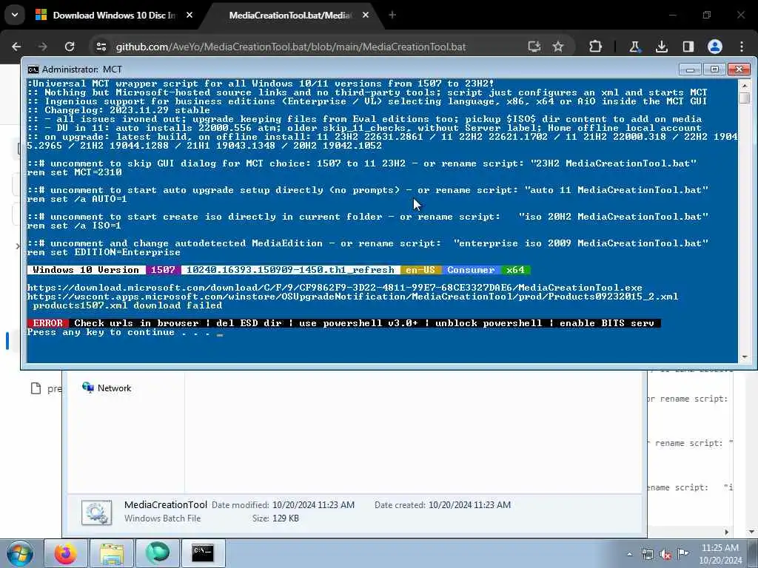Click 'rem set /a AUTO=1' line
758x568 pixels.
77,199
